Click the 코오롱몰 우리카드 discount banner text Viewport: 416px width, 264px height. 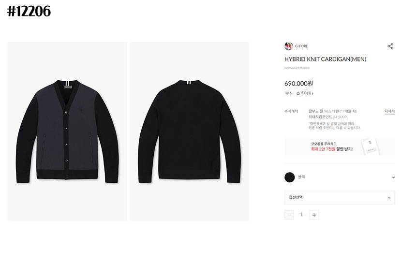click(332, 147)
